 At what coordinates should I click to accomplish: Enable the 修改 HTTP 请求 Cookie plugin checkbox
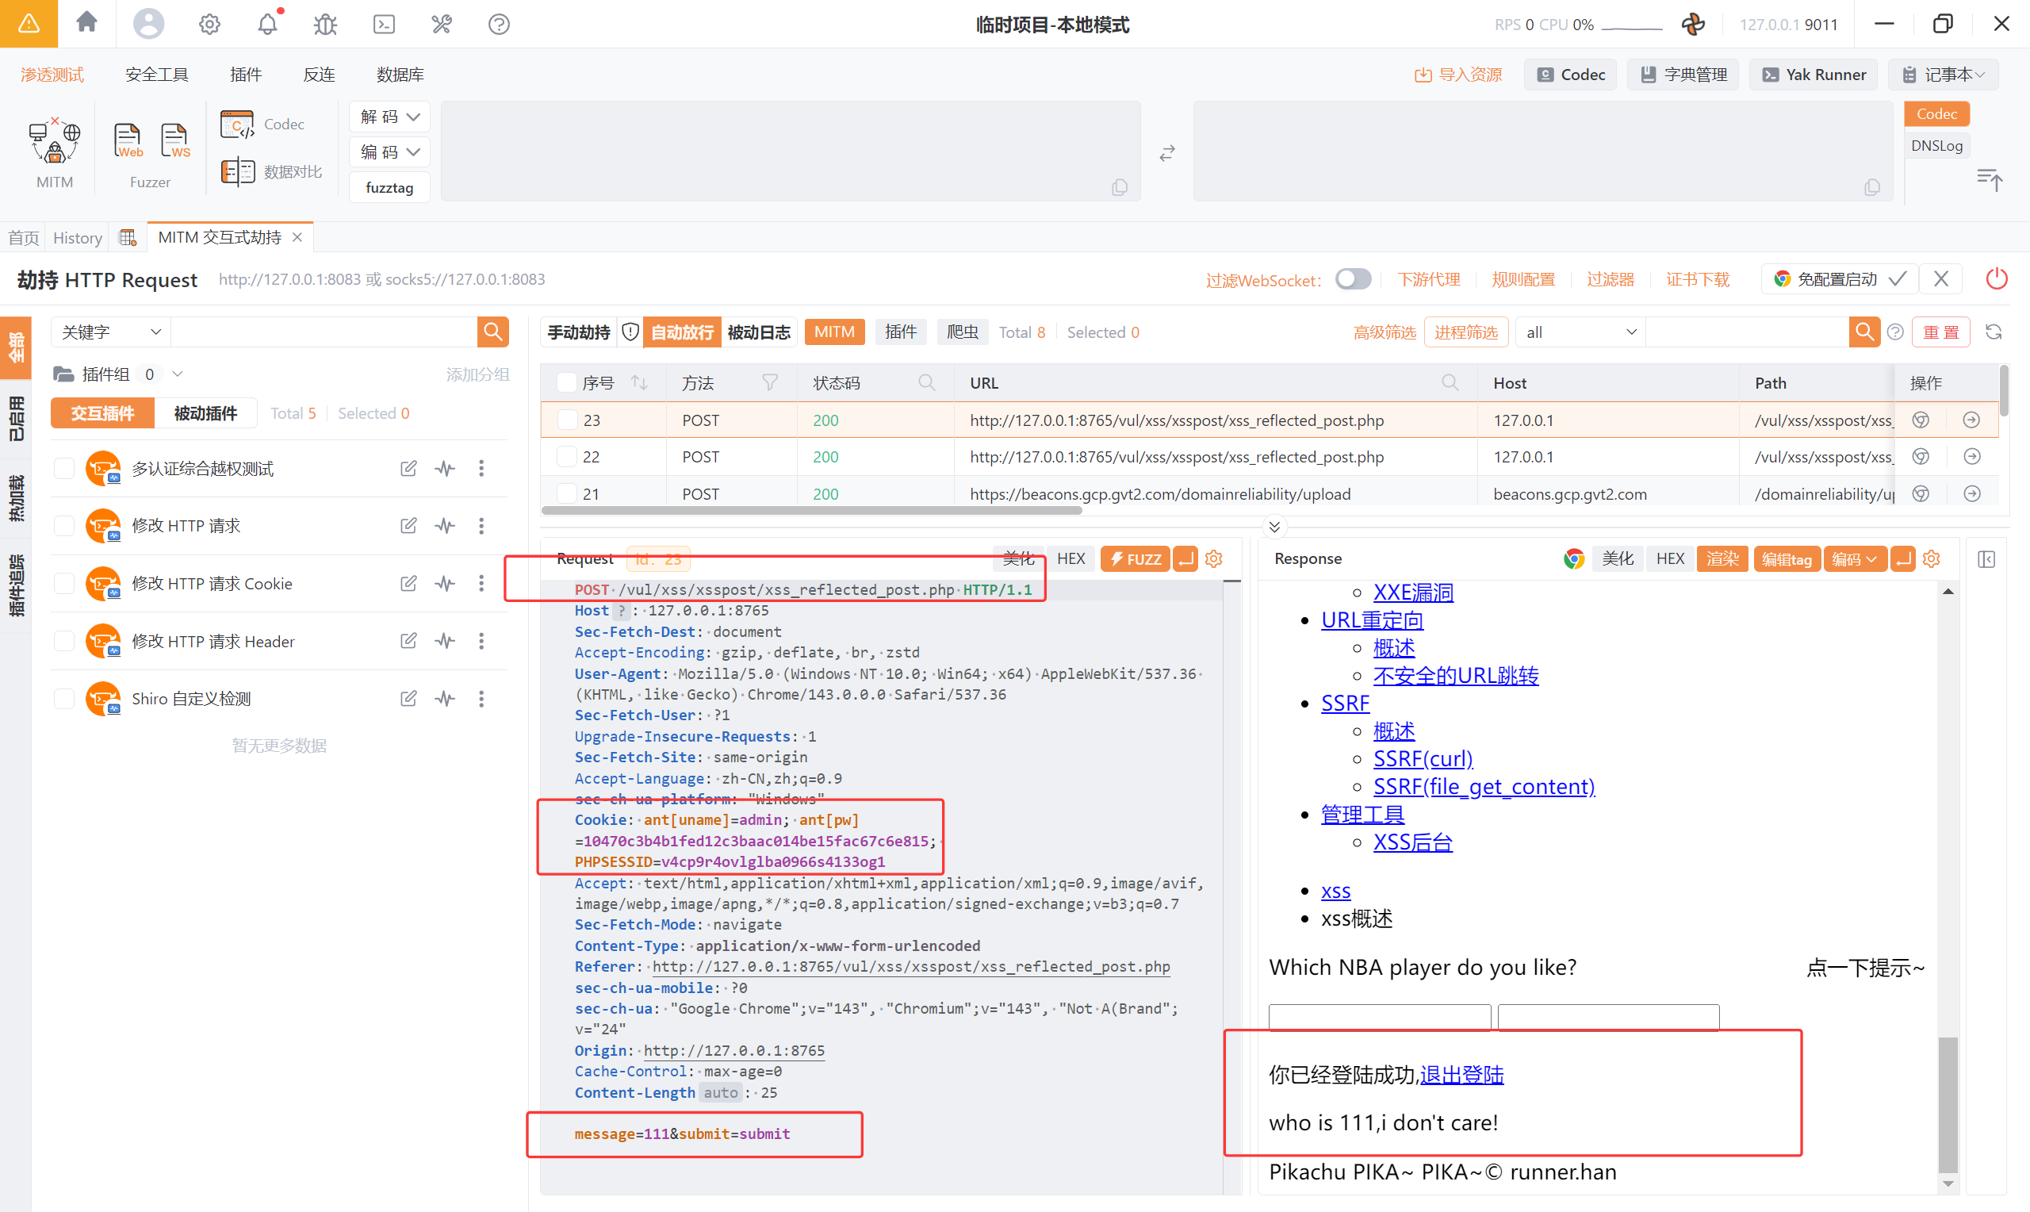pyautogui.click(x=63, y=583)
